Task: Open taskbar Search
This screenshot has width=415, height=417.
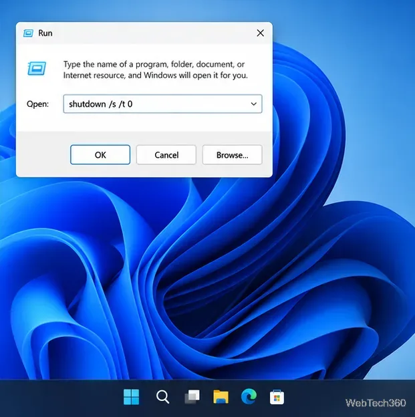Action: point(162,397)
